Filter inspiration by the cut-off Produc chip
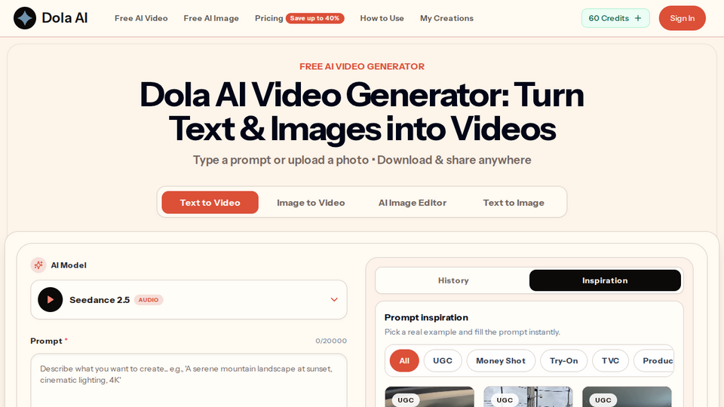 [x=653, y=361]
